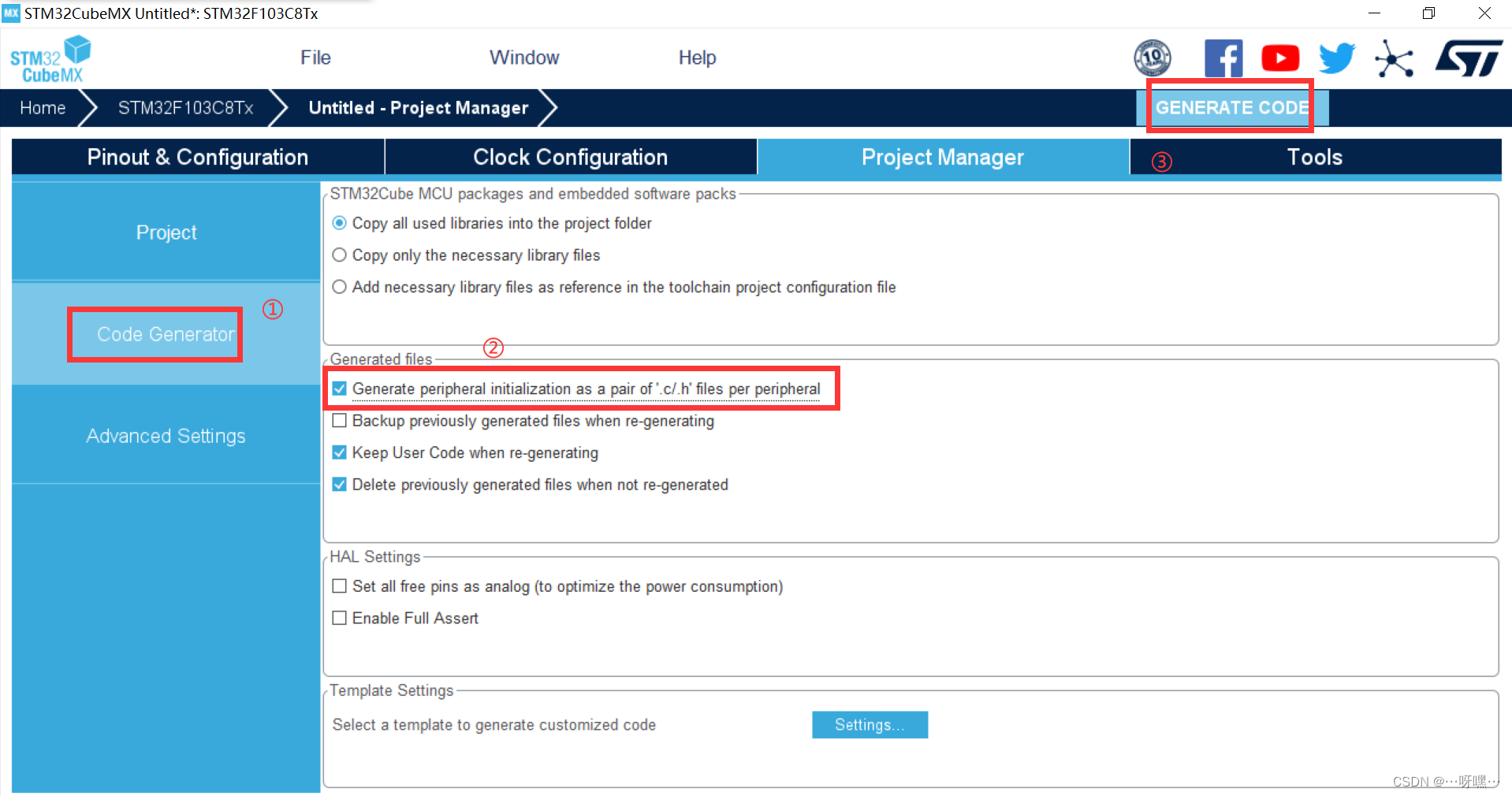Screen dimensions: 1512x796
Task: Click the MX app icon in title bar
Action: point(11,13)
